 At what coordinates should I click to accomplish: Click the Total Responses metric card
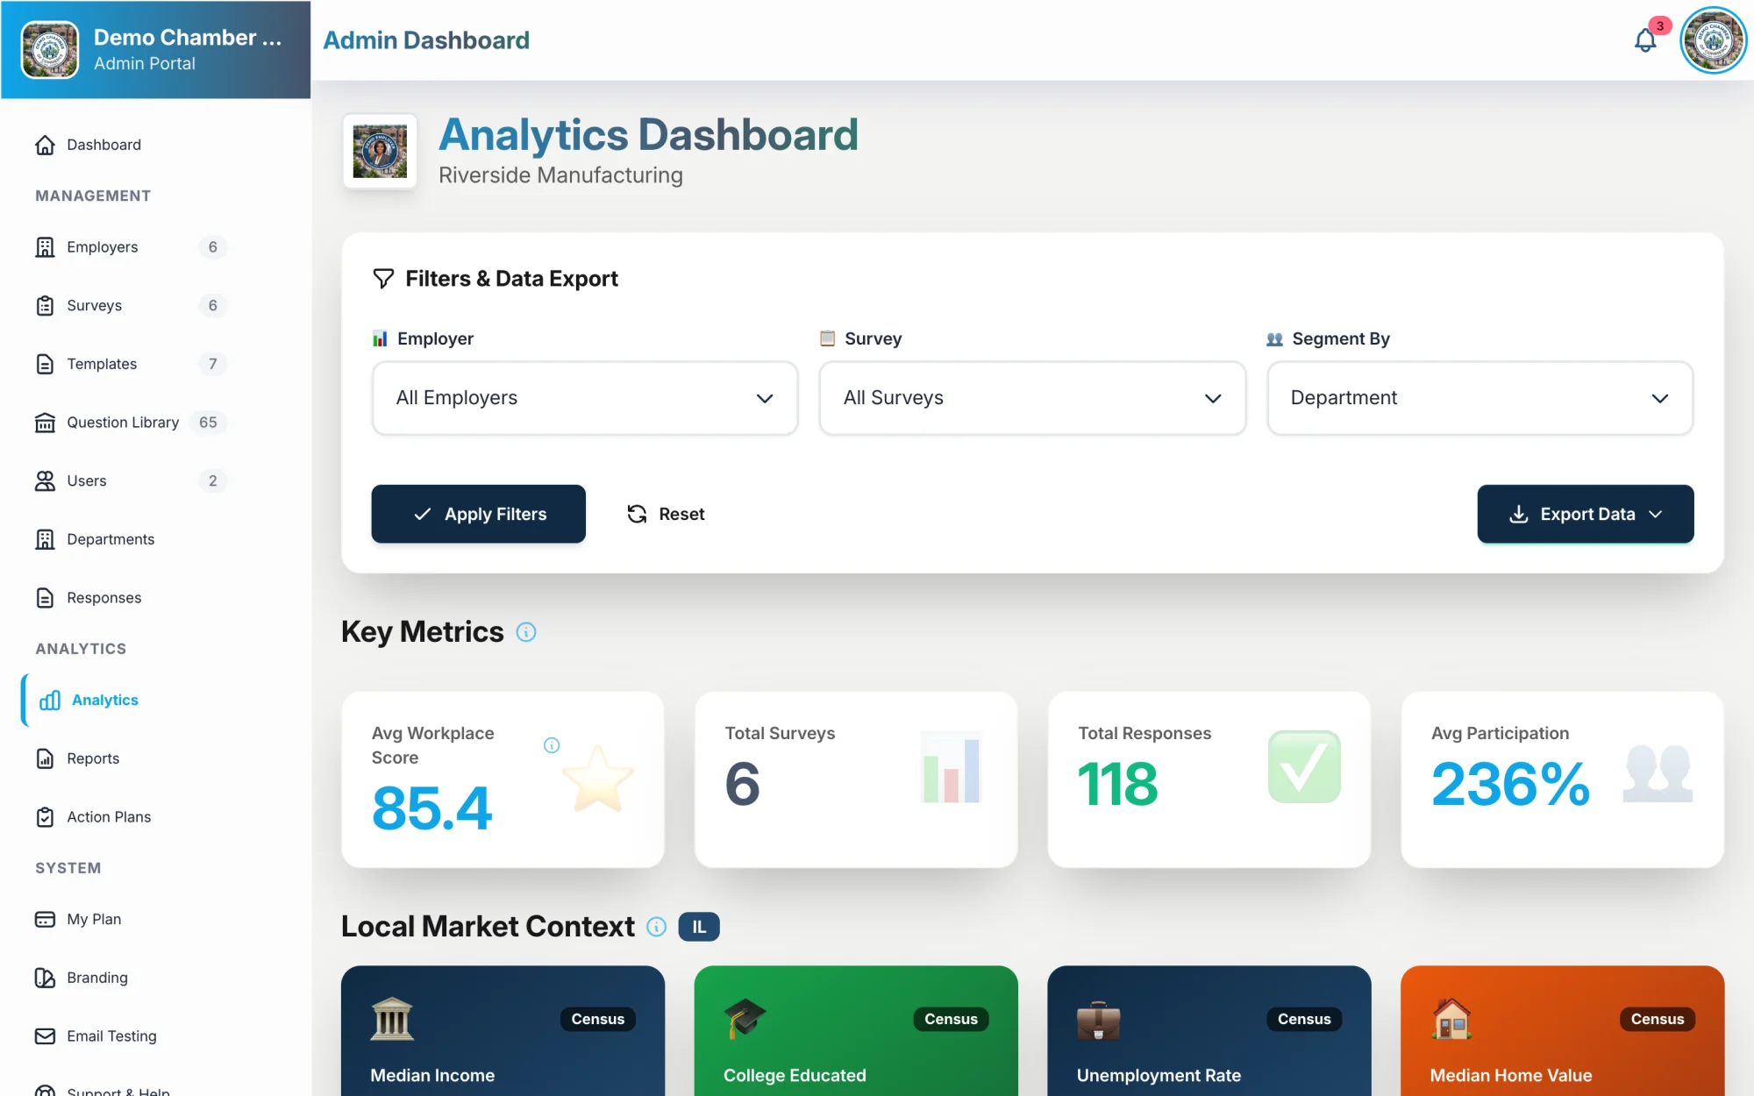1209,779
